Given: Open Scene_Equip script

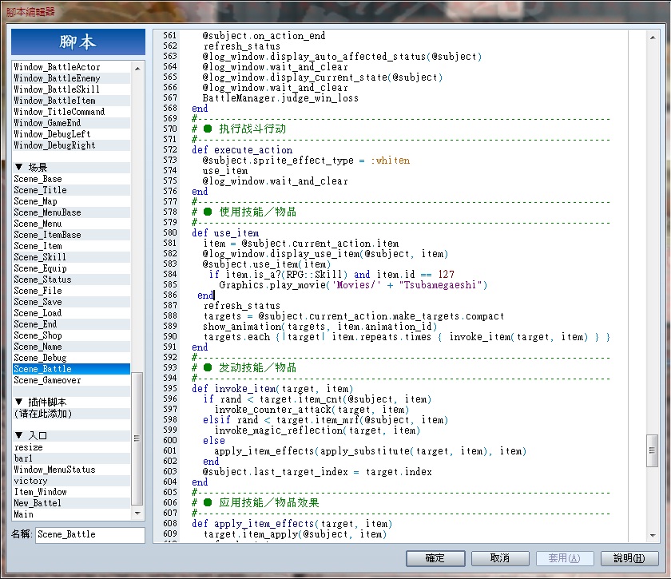Looking at the screenshot, I should [71, 268].
